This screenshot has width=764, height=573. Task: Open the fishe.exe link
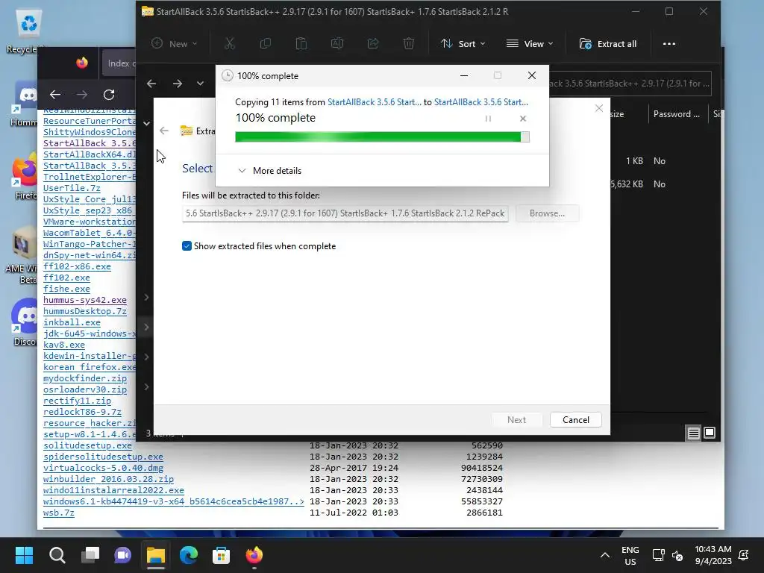[66, 289]
